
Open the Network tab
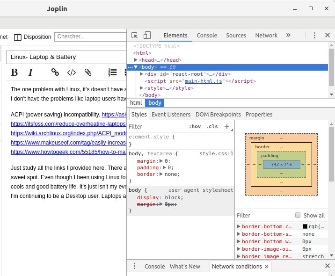tap(266, 35)
